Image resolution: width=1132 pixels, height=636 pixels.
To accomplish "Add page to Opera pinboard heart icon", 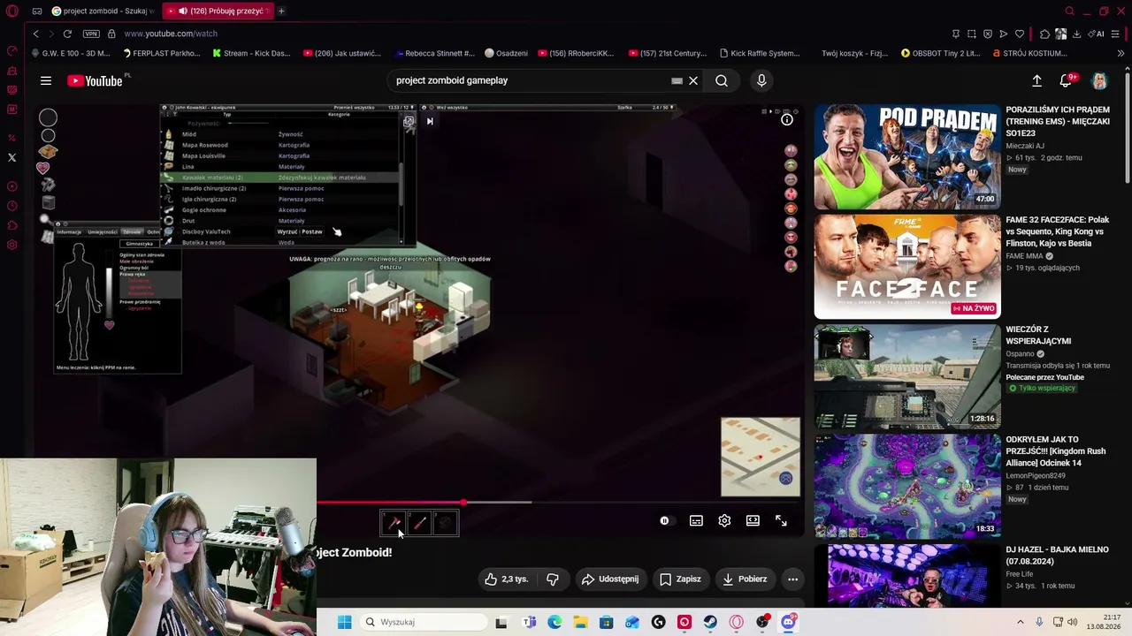I will [x=1020, y=34].
